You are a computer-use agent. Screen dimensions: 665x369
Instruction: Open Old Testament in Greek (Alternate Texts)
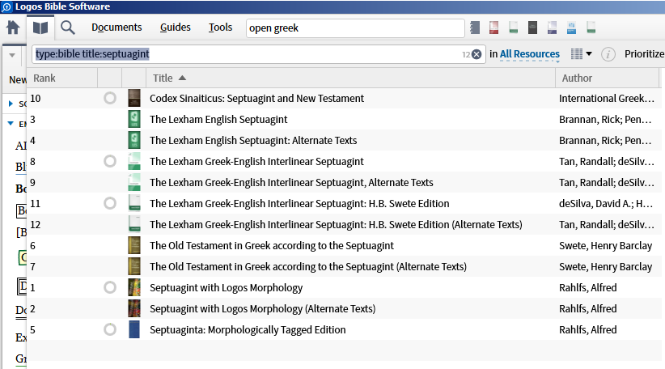(308, 266)
